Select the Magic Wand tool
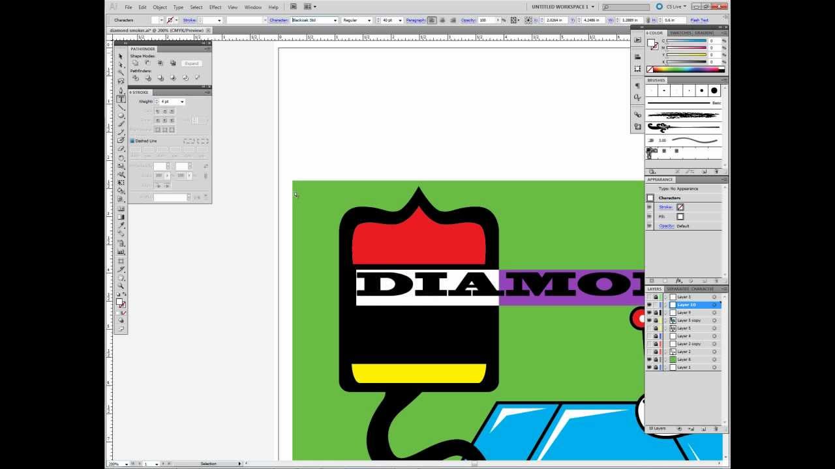This screenshot has height=469, width=835. pyautogui.click(x=121, y=74)
